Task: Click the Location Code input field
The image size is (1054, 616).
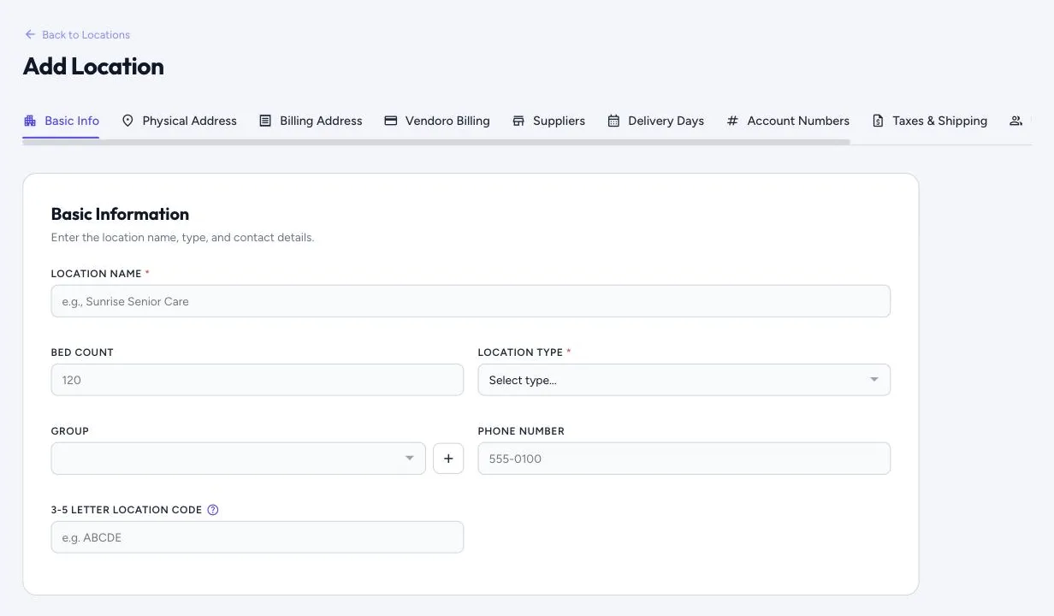Action: (258, 537)
